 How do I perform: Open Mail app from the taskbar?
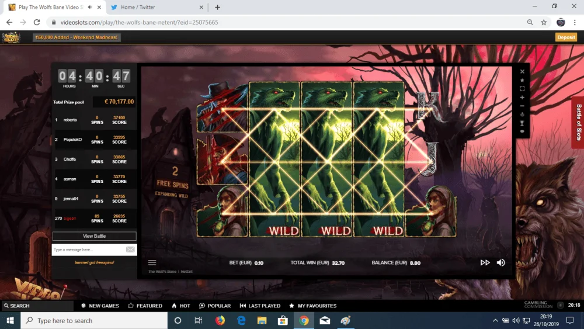point(325,320)
